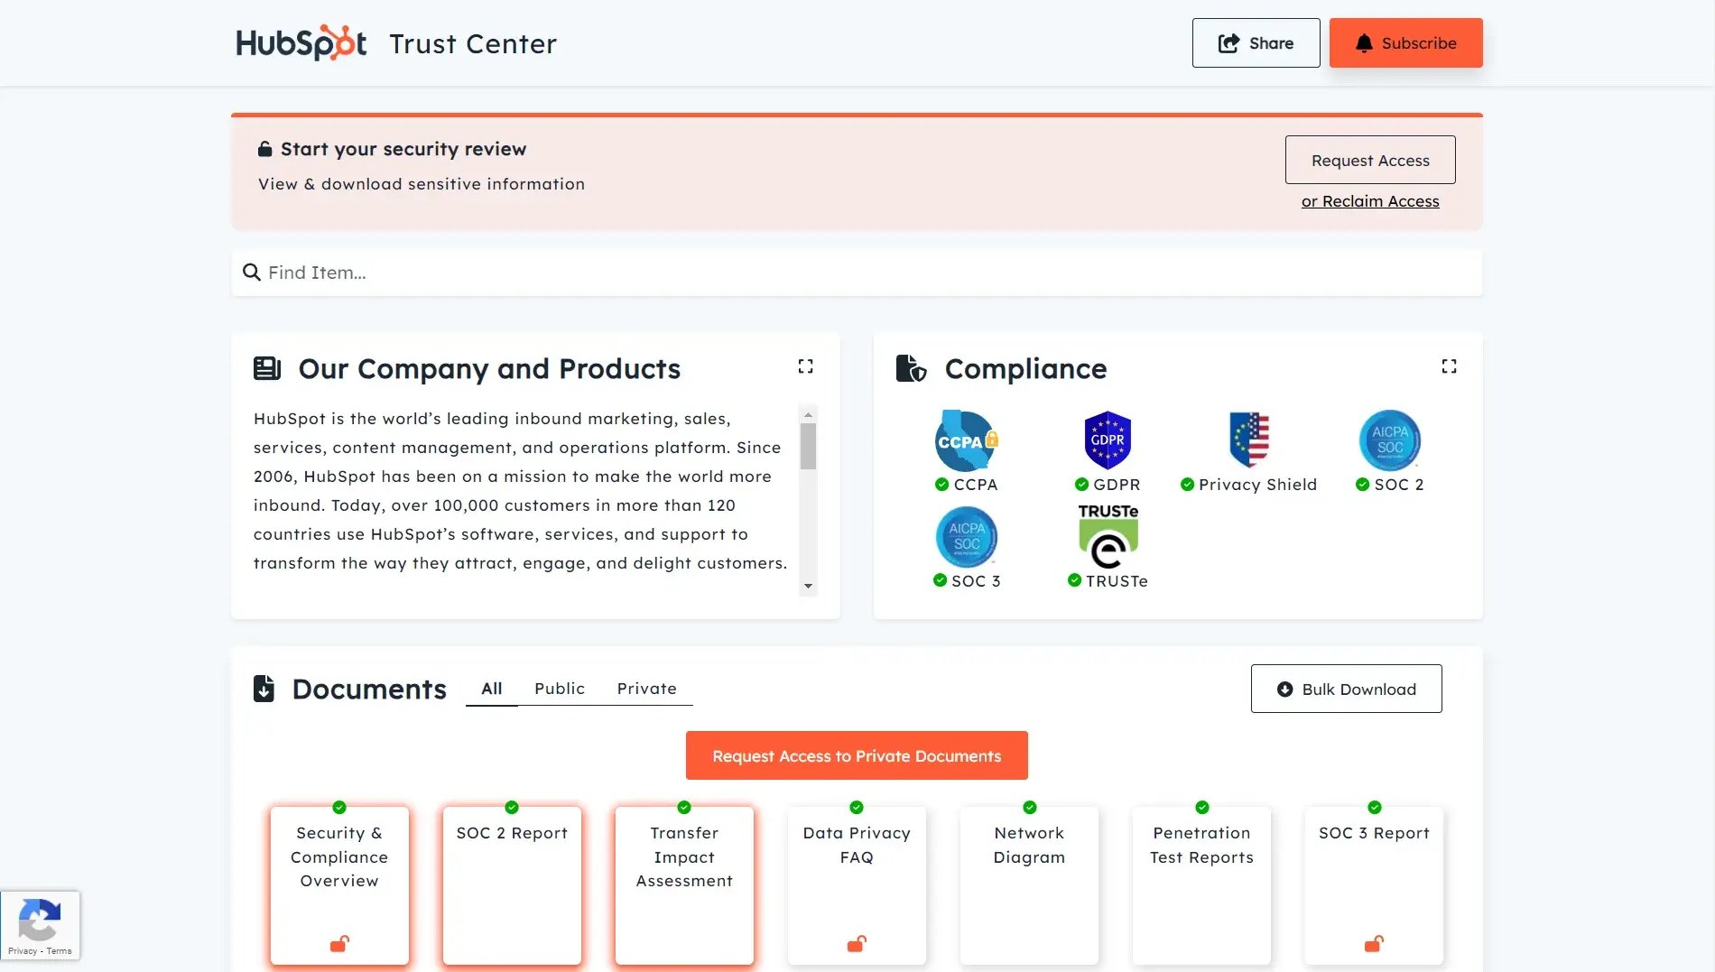Open the reCAPTCHA Privacy link
The image size is (1715, 972).
click(x=23, y=951)
